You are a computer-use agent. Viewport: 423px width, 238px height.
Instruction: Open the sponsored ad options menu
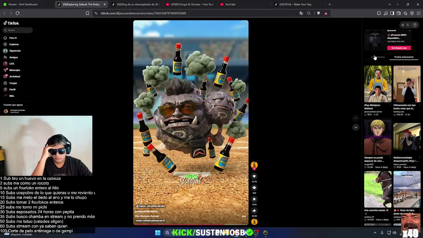410,30
